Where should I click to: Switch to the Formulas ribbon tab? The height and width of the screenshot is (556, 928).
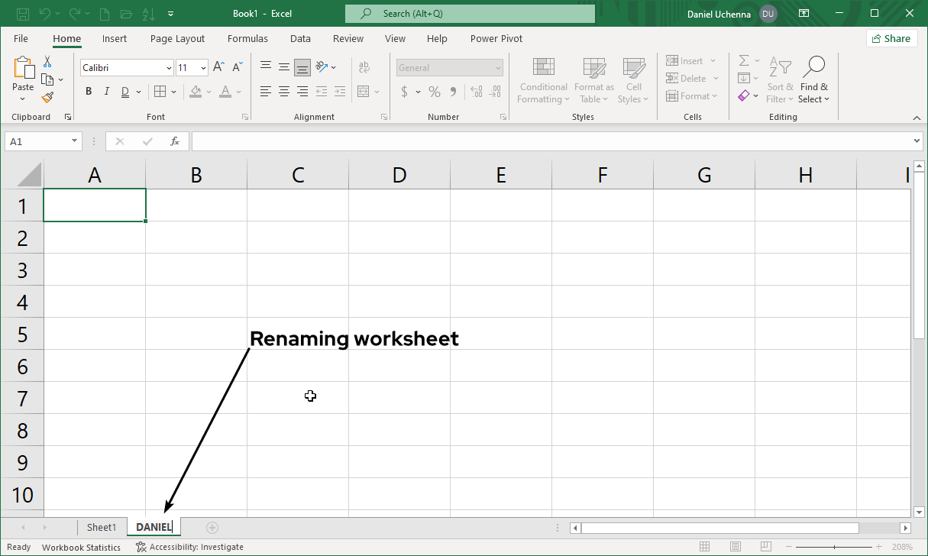(x=247, y=38)
